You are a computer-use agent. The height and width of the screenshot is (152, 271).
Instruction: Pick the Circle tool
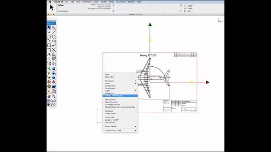[54, 37]
